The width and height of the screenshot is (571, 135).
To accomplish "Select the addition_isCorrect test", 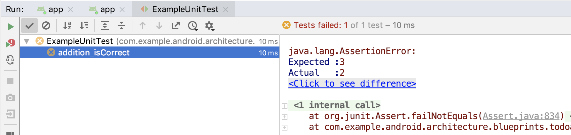I will 94,53.
